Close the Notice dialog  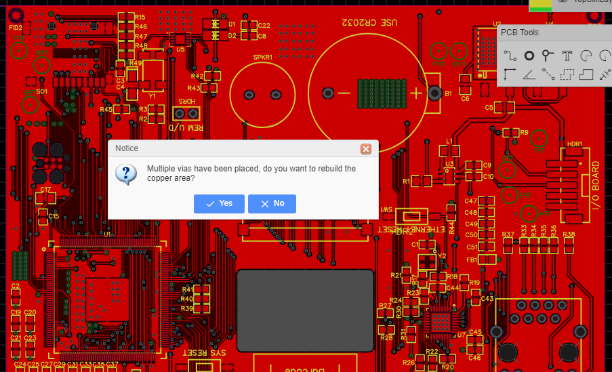tap(366, 148)
